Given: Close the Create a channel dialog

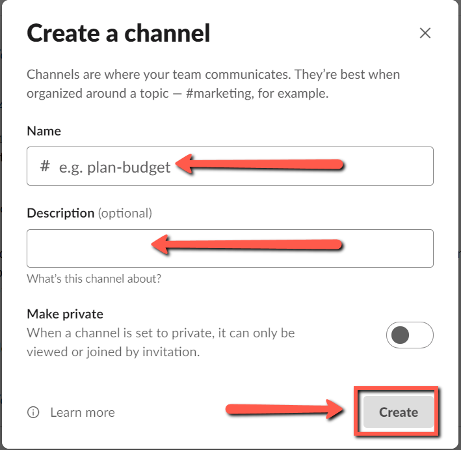Looking at the screenshot, I should click(x=425, y=33).
